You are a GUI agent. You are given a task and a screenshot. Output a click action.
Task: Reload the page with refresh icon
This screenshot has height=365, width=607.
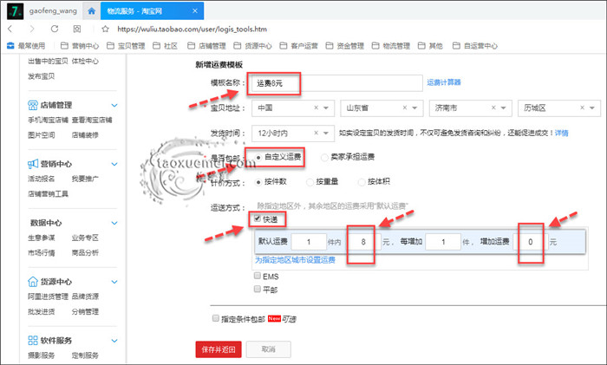click(55, 29)
